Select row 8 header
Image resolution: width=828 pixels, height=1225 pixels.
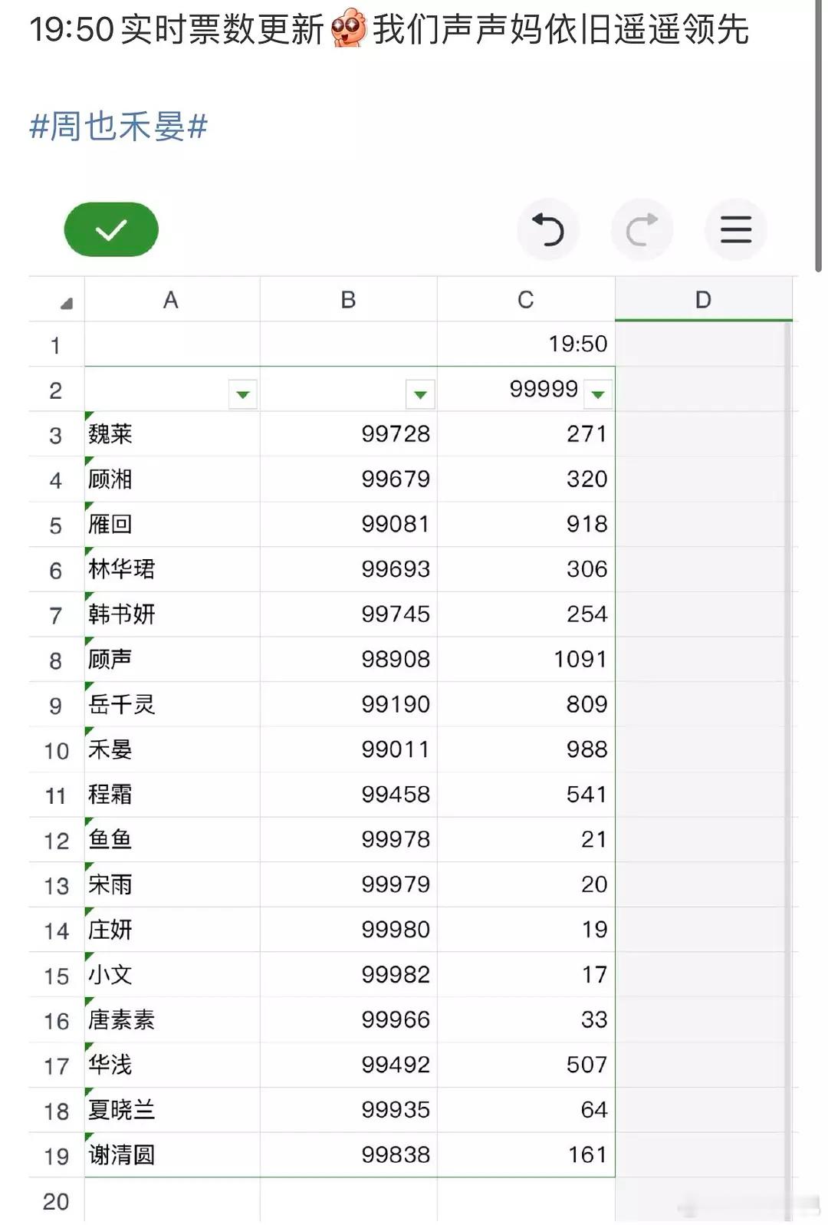click(x=57, y=660)
